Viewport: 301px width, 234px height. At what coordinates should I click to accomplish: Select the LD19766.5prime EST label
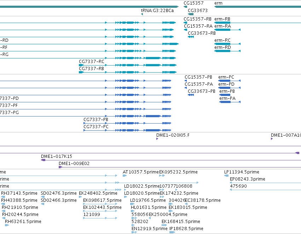(x=148, y=200)
